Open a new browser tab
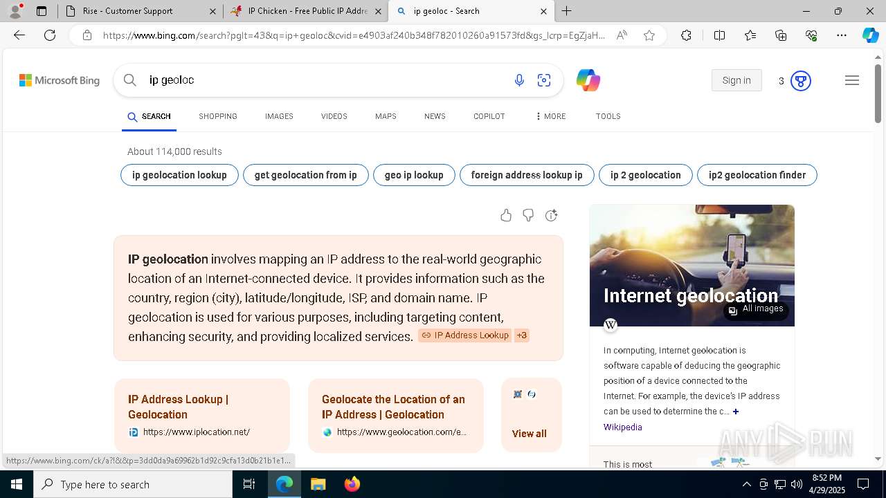 click(566, 11)
